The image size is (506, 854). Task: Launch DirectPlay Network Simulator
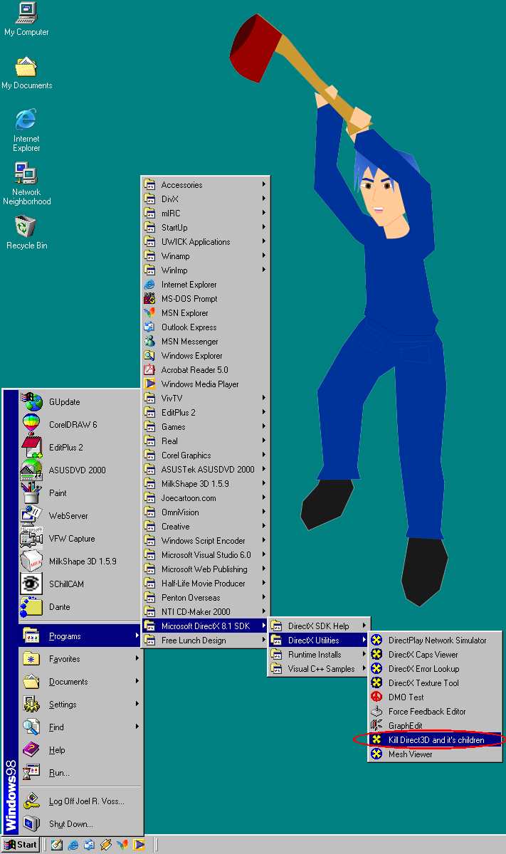tap(435, 640)
